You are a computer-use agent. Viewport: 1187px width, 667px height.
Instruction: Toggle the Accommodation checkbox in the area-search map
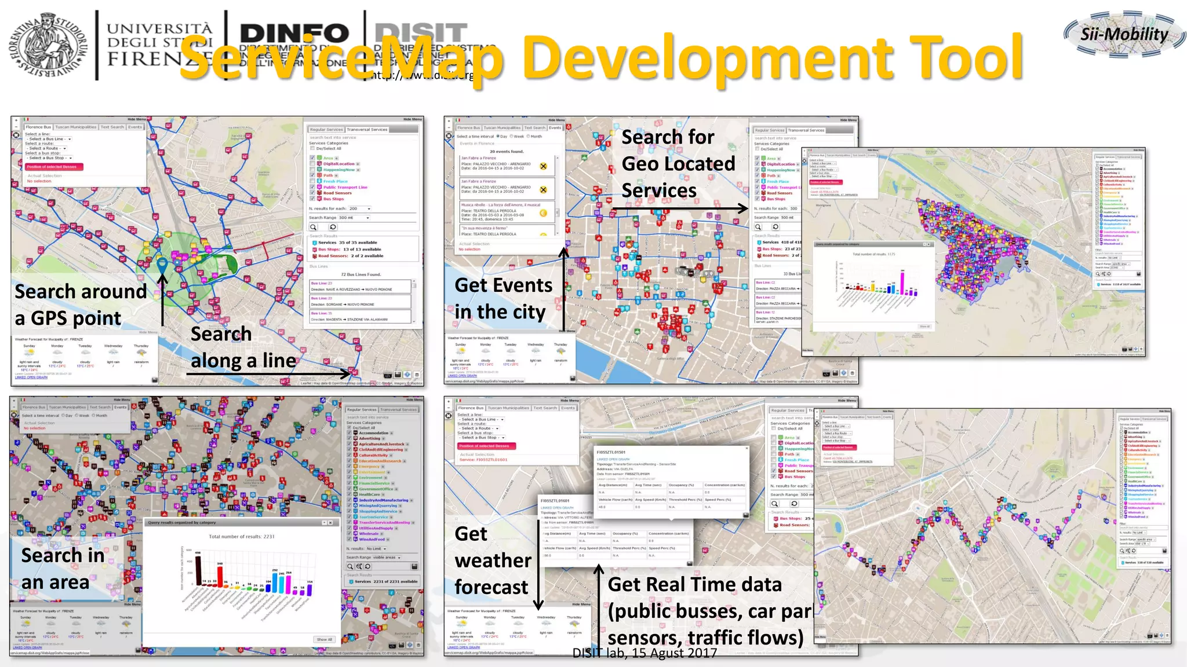pos(349,433)
